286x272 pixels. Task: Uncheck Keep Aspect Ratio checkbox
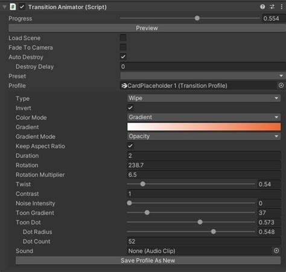[130, 145]
